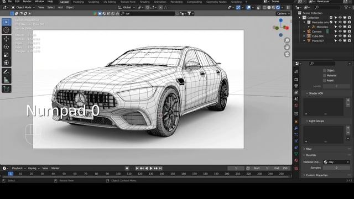Click frame 100 on timeline ruler

click(118, 174)
